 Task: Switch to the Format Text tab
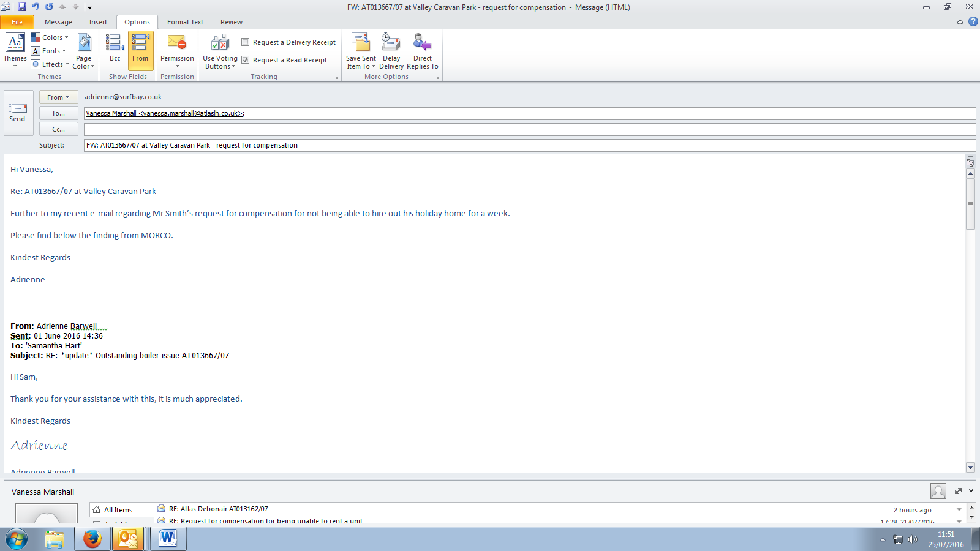tap(185, 22)
